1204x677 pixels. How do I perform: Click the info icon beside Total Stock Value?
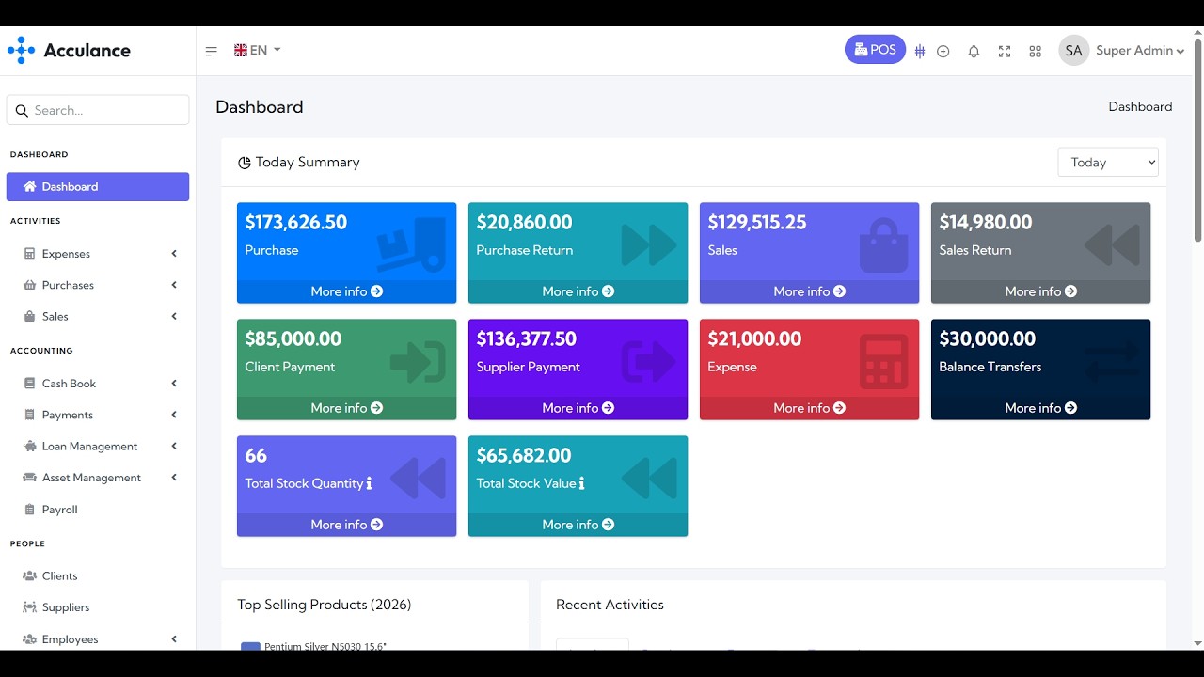coord(581,483)
